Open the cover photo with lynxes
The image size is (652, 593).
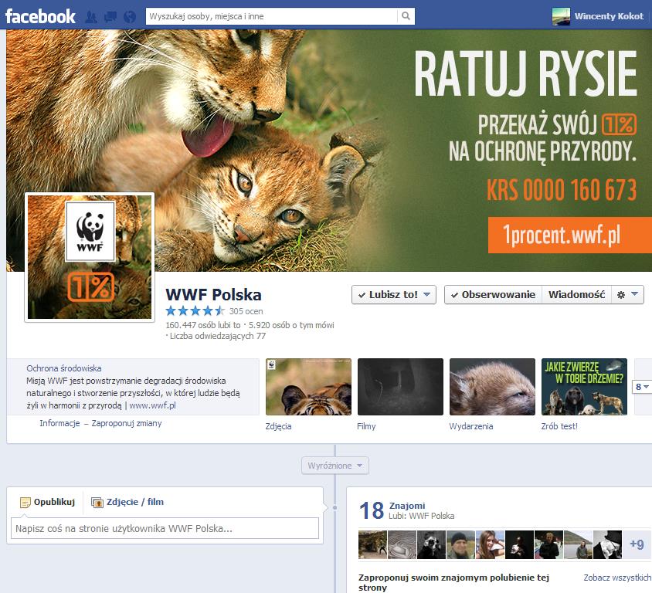tap(329, 150)
